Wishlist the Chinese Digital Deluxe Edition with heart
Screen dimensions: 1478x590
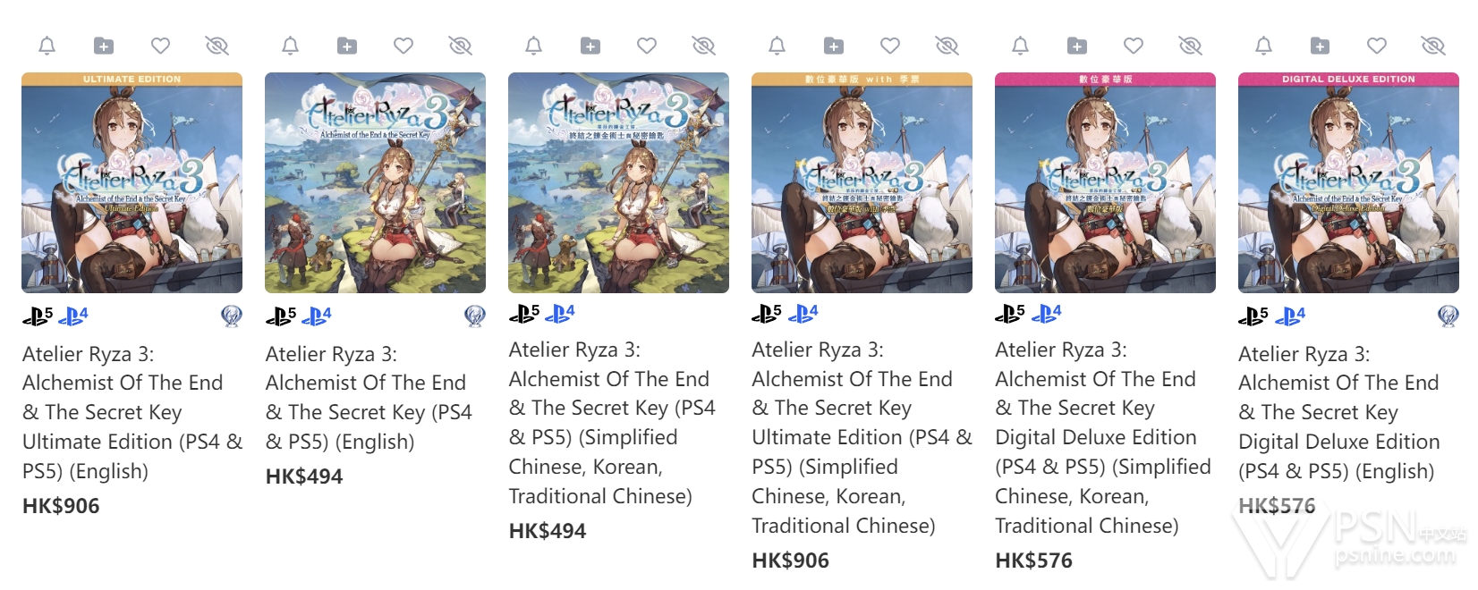pyautogui.click(x=1134, y=46)
